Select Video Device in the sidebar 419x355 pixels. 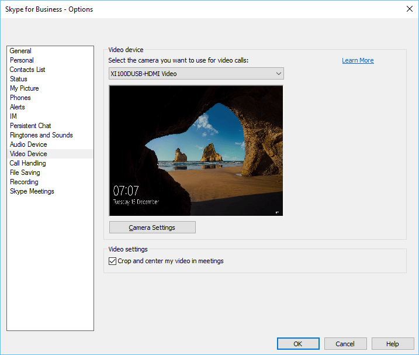point(50,154)
